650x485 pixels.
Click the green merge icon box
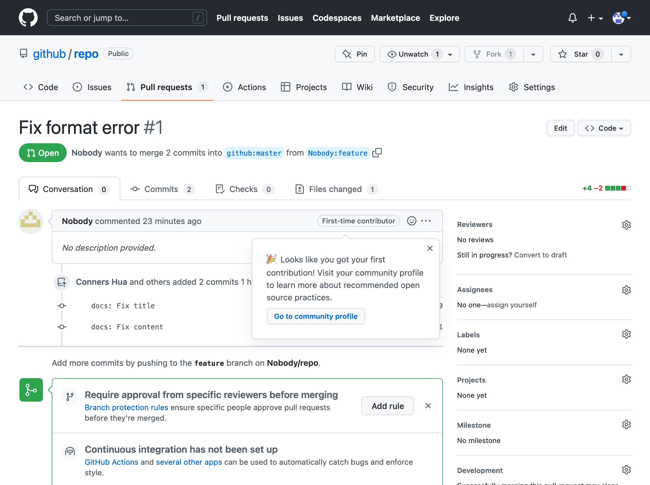(31, 390)
